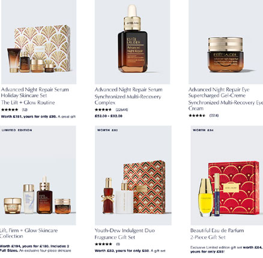Open Beautiful Eau de Parfum 2-Piece Gift Set title
The width and height of the screenshot is (263, 258).
click(x=217, y=234)
